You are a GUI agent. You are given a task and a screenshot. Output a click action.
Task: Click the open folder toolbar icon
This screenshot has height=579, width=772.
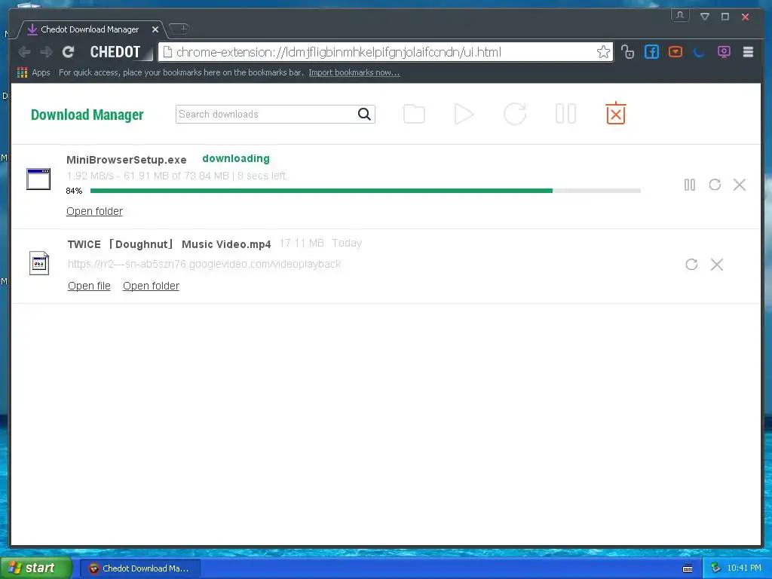(414, 115)
